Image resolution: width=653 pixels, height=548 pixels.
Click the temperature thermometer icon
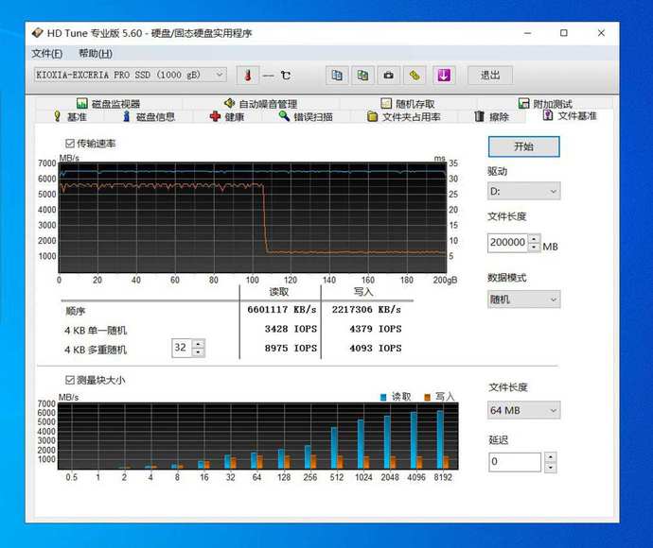(246, 75)
